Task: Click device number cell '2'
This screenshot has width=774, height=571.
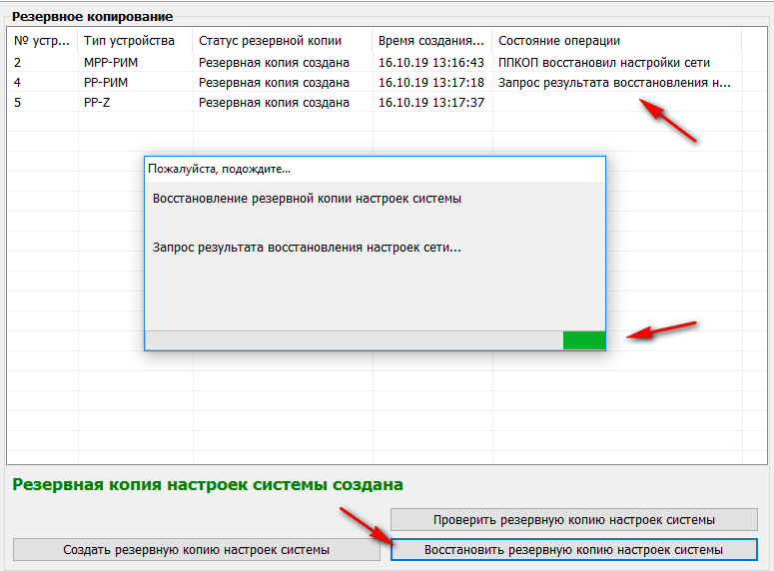Action: pos(18,63)
